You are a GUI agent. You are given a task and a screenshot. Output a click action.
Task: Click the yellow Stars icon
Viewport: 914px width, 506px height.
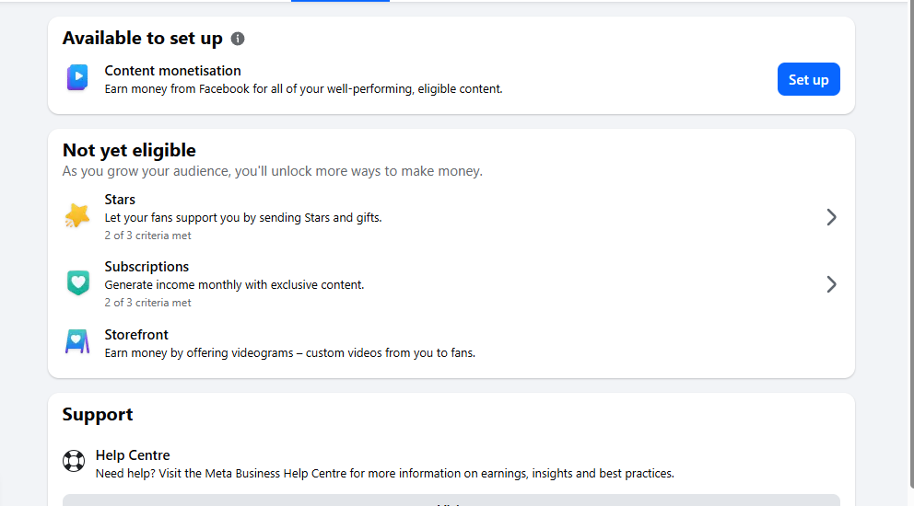coord(77,216)
